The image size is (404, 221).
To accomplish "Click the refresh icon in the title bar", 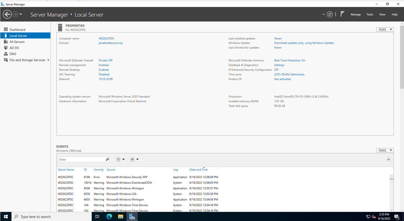I will (x=330, y=14).
